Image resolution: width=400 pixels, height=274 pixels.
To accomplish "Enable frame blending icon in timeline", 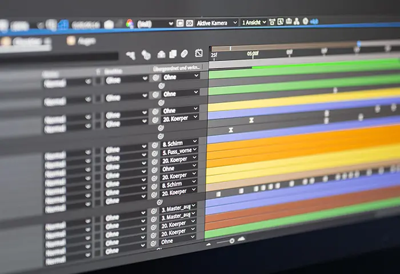I will coord(173,54).
